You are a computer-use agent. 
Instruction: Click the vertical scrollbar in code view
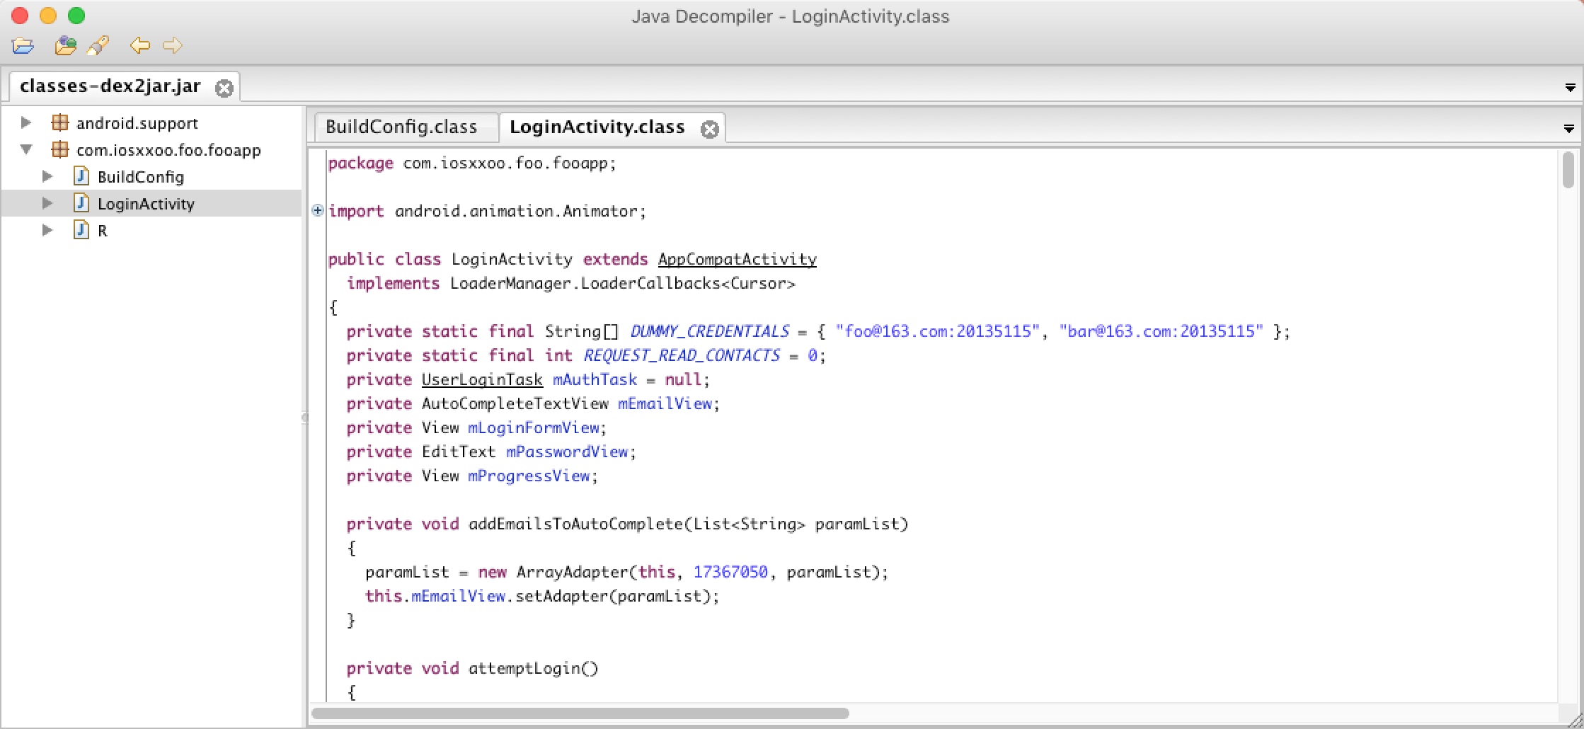1568,171
